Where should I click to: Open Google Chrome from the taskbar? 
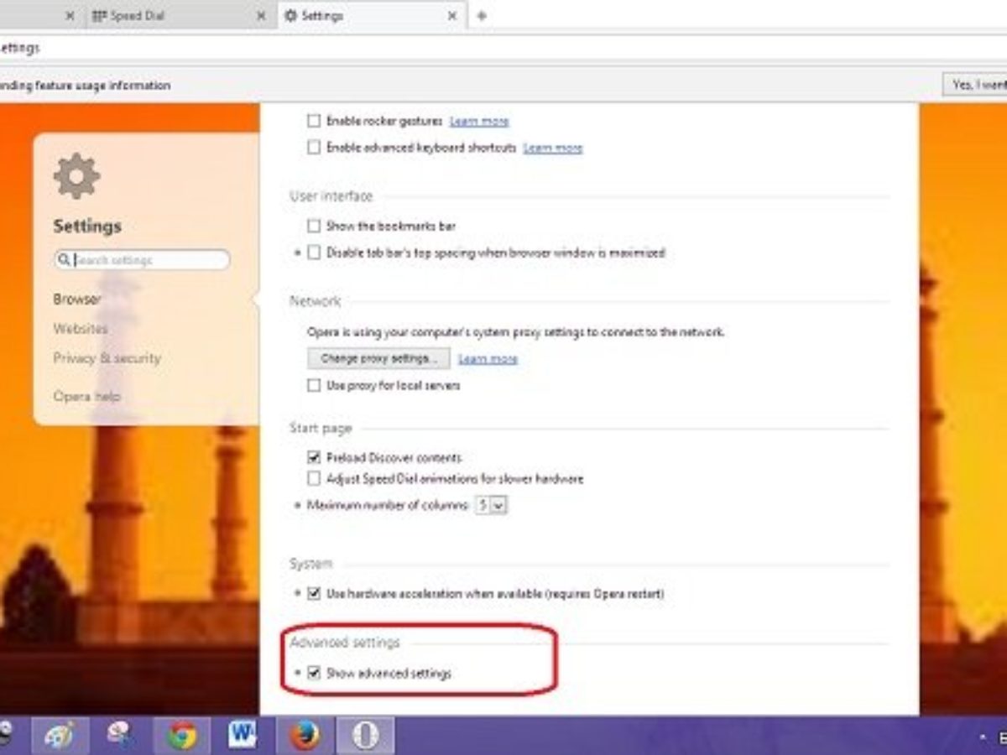coord(182,736)
